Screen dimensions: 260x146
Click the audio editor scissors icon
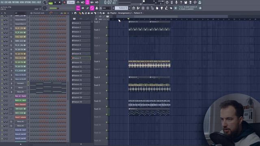pos(171,2)
